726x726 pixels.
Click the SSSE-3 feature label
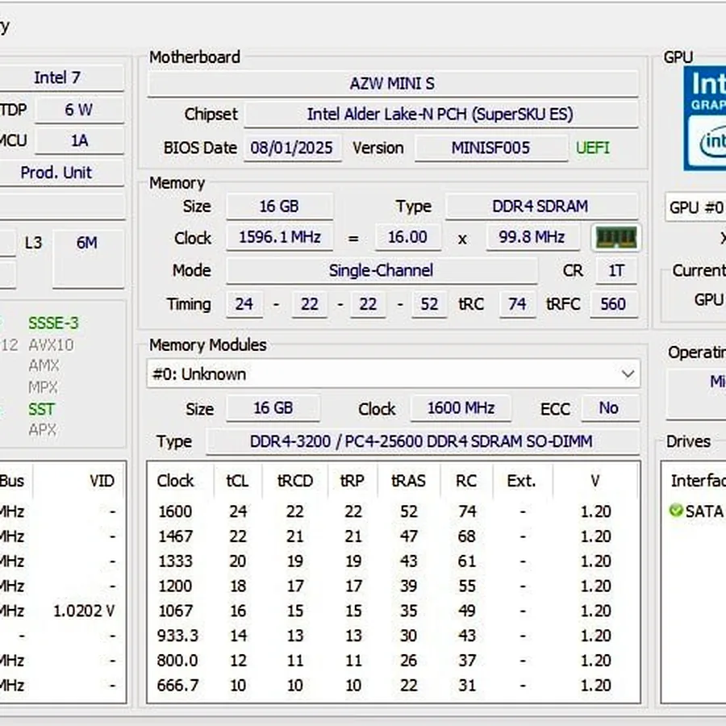(x=54, y=323)
